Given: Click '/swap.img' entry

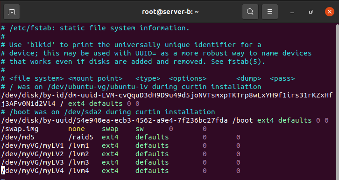Looking at the screenshot, I should click(20, 129).
